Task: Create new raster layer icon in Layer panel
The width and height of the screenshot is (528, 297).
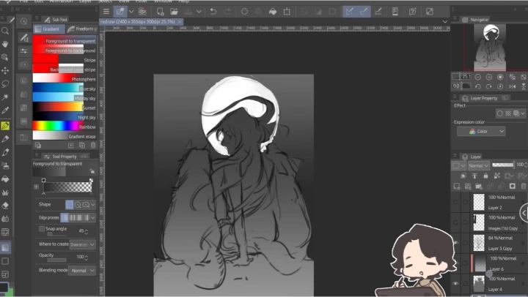Action: (x=457, y=186)
